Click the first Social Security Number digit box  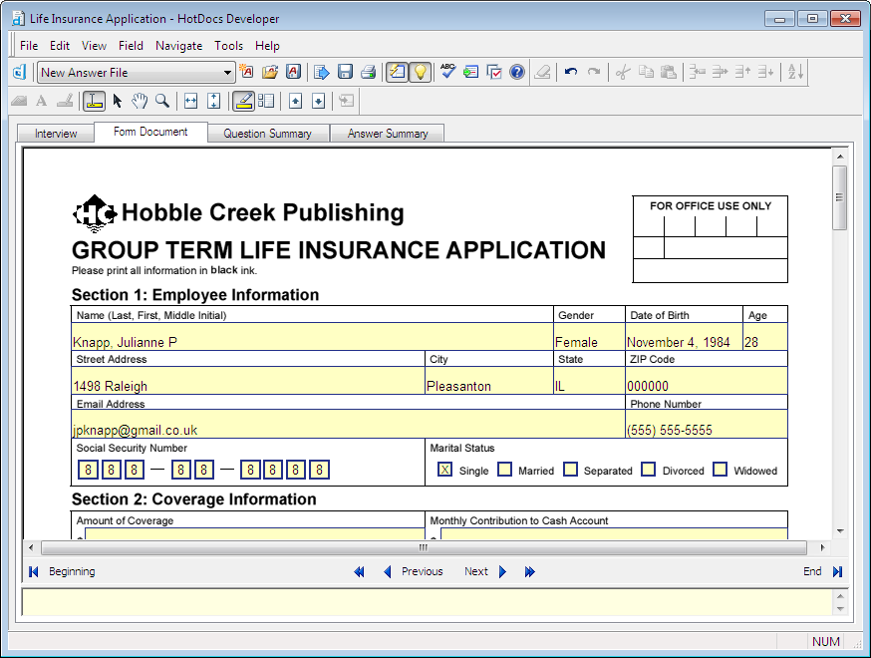point(89,470)
